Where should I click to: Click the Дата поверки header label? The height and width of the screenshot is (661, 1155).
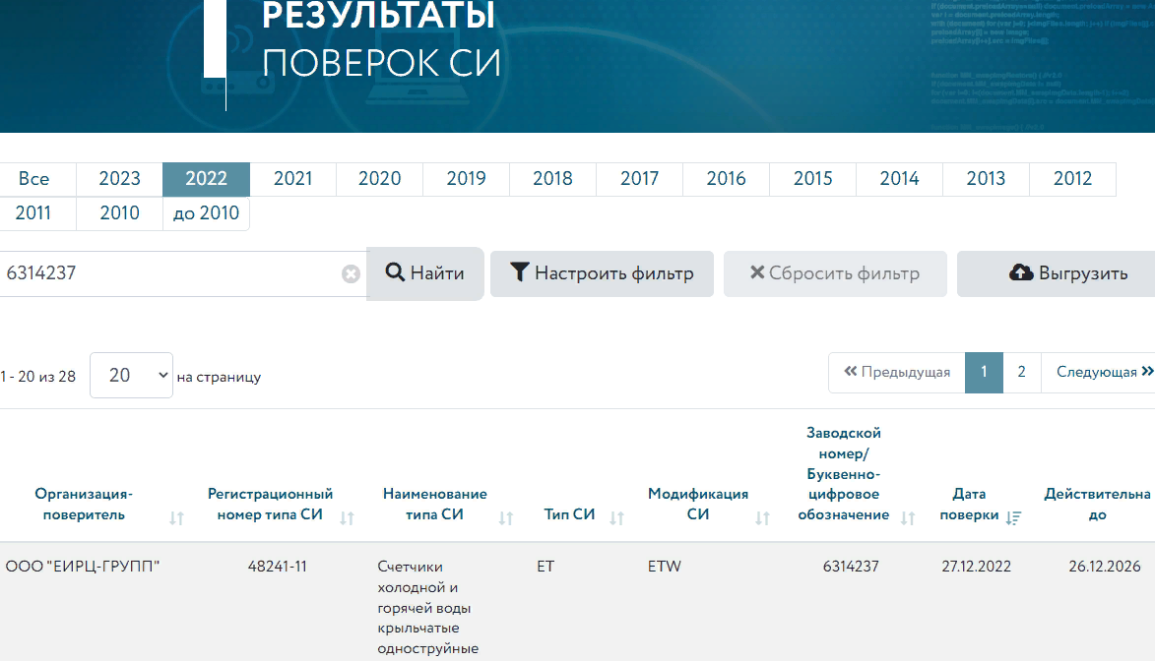[969, 505]
